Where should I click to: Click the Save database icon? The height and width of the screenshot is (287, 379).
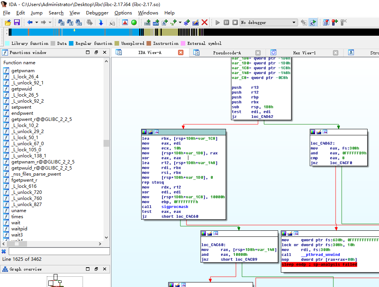17,22
